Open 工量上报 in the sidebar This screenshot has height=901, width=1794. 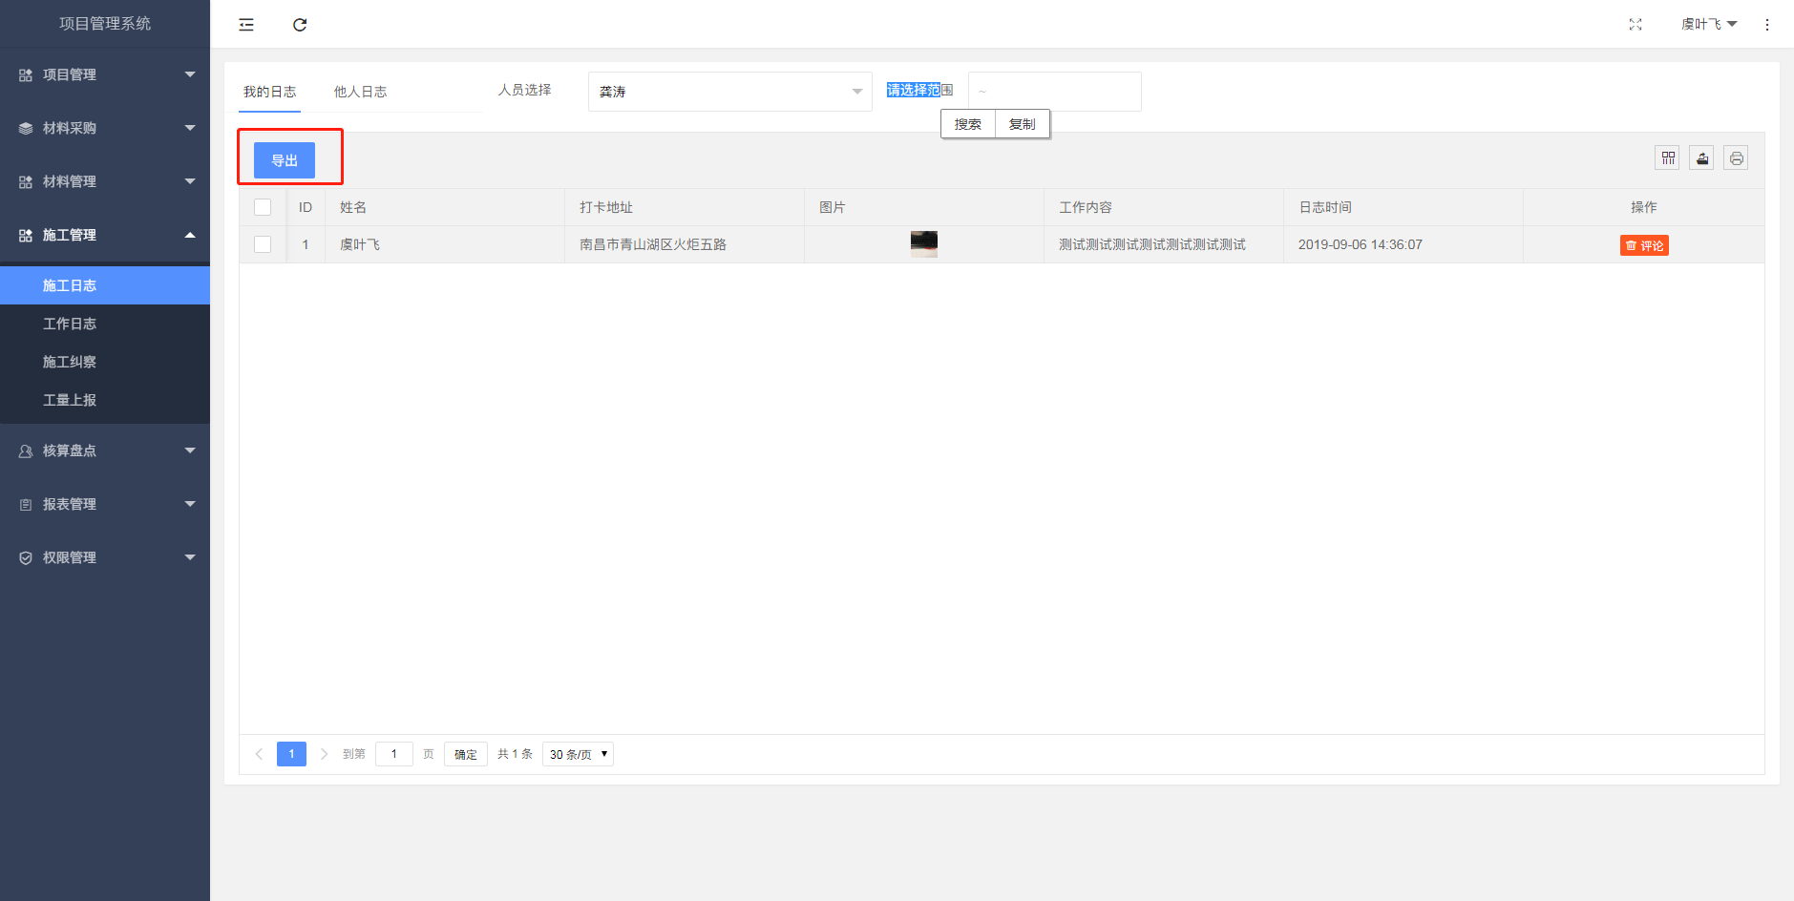105,400
